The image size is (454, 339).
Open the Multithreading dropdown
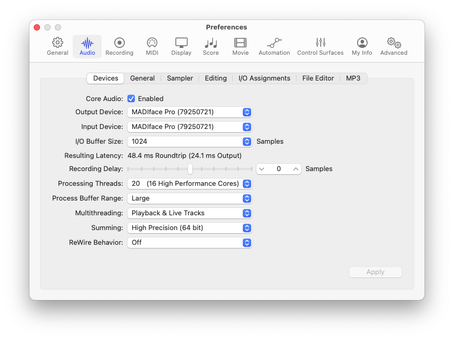point(190,213)
